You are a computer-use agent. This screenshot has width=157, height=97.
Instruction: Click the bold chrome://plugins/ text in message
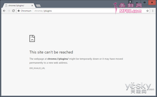click(58, 59)
